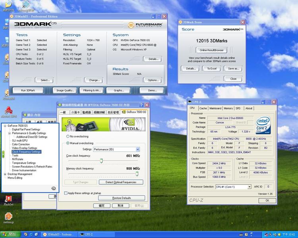
Task: Click third quick launch icon in taskbar
Action: click(x=36, y=234)
